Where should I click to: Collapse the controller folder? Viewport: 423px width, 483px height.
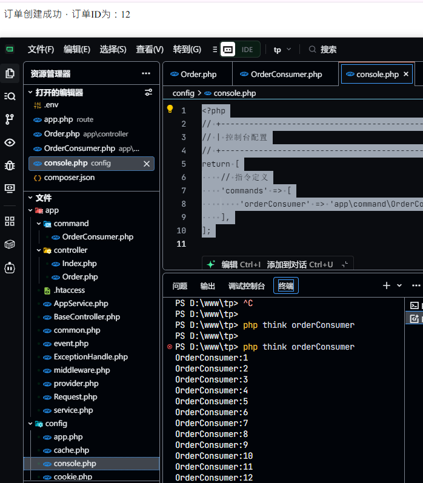pyautogui.click(x=39, y=250)
